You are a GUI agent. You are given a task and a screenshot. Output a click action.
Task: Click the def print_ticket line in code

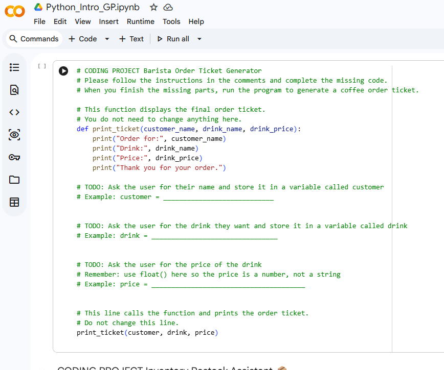[x=189, y=129]
